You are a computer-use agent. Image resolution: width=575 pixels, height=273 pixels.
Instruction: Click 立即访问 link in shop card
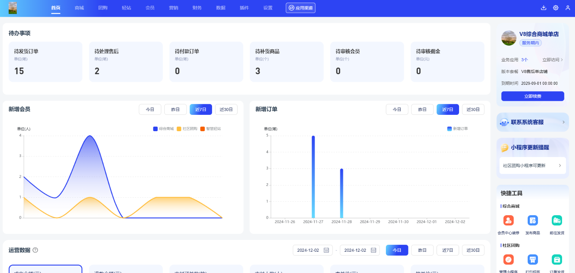click(x=552, y=60)
